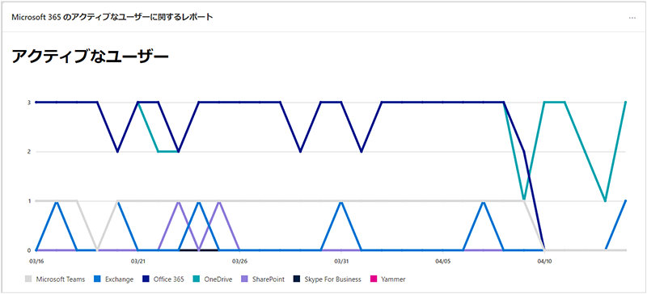Select the SharePoint peak after 03/22

click(179, 202)
